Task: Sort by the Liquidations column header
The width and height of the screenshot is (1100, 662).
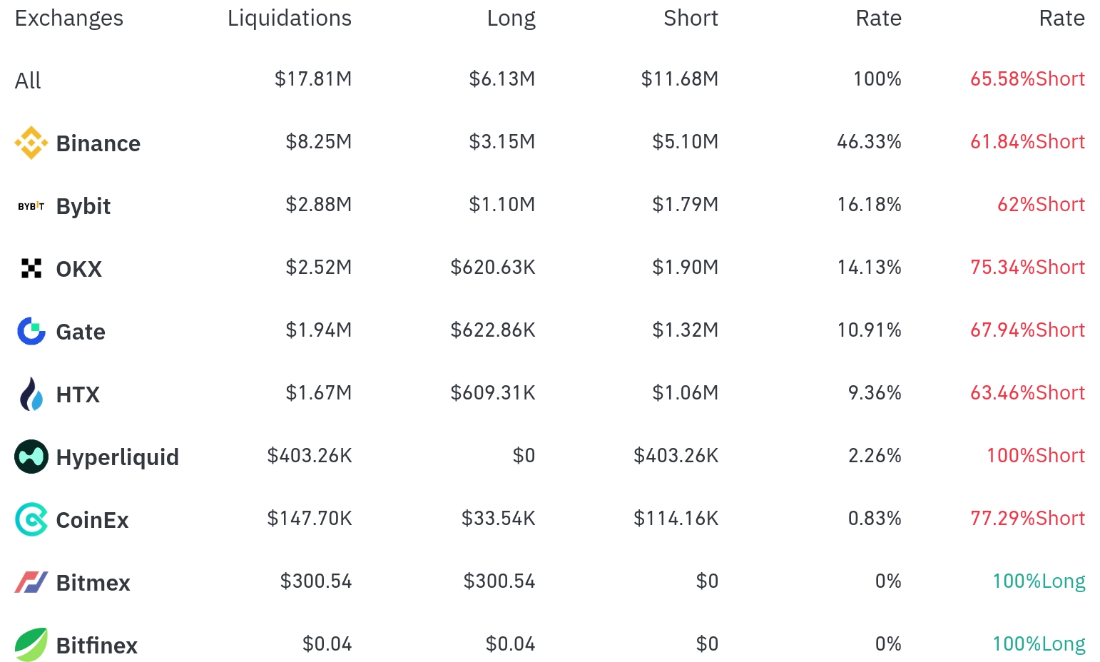Action: 290,19
